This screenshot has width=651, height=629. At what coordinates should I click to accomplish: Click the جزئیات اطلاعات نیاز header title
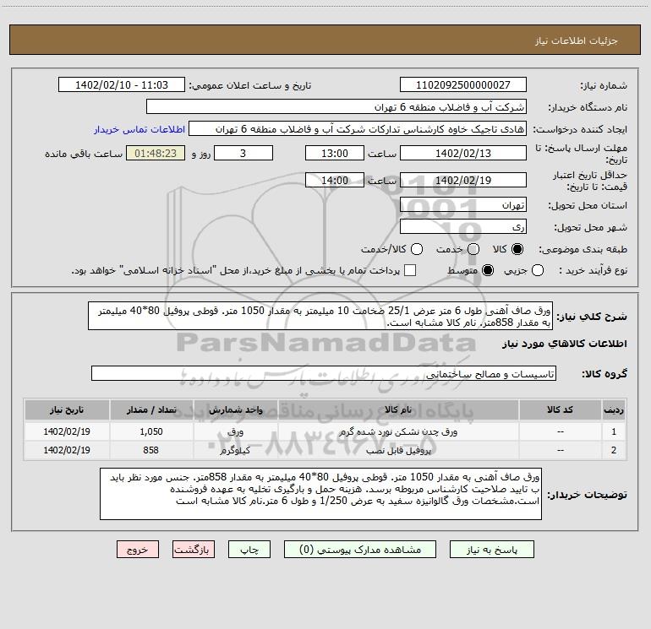point(577,41)
